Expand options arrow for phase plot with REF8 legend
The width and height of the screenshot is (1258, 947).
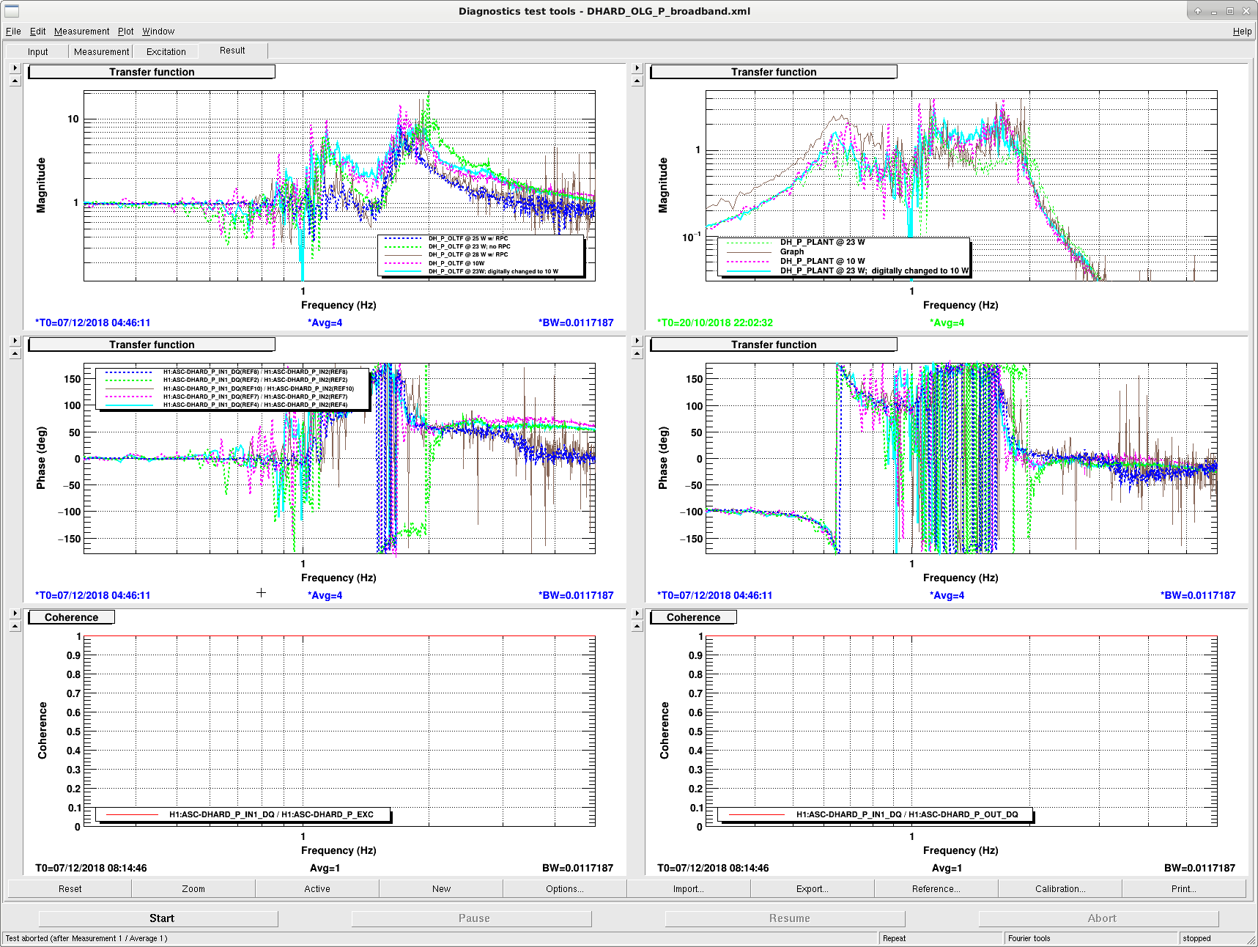click(x=15, y=341)
